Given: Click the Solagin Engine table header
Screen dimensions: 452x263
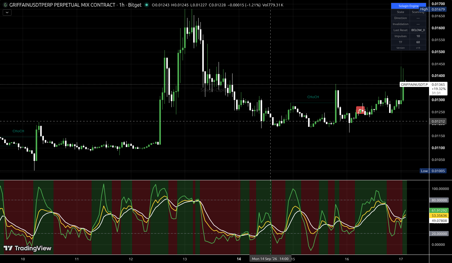Looking at the screenshot, I should click(408, 6).
